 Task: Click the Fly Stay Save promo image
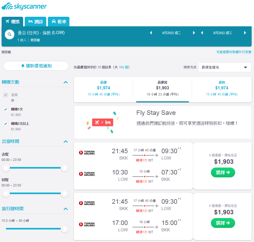[x=103, y=122]
